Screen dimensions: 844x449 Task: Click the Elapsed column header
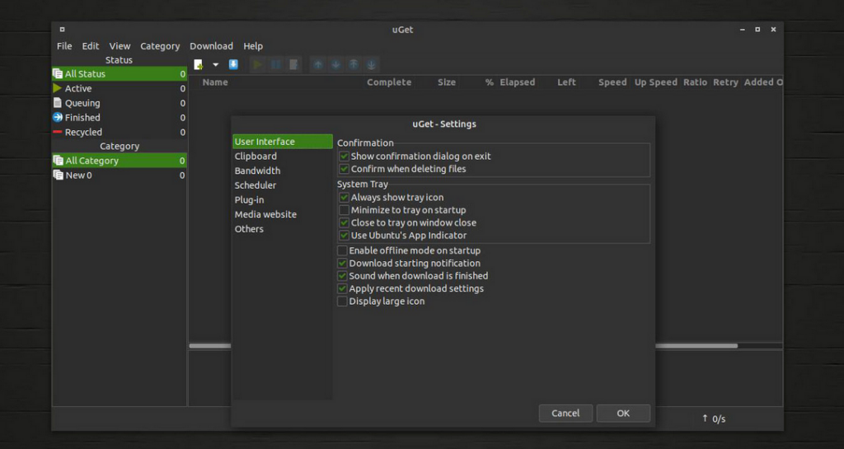[x=518, y=82]
